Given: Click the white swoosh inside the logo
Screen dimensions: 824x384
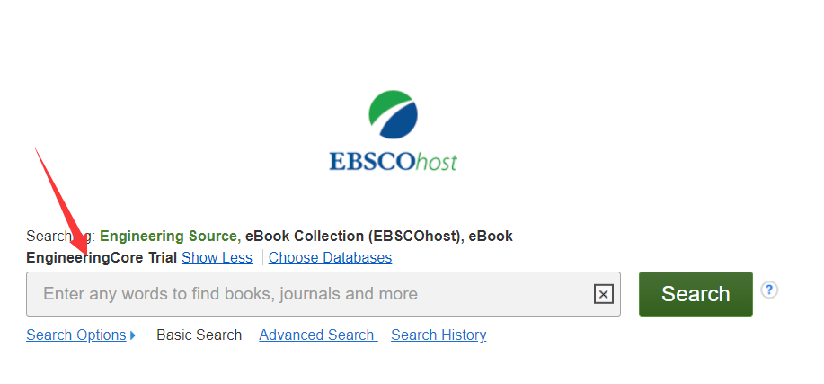Looking at the screenshot, I should (393, 110).
